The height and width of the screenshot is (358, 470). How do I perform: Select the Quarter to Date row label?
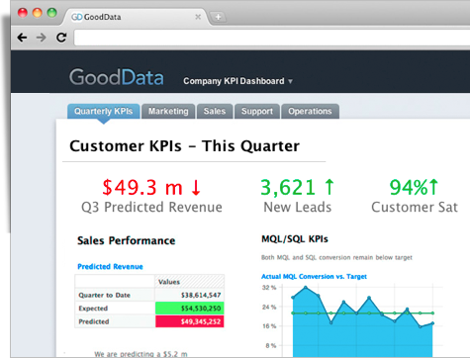[x=115, y=295]
